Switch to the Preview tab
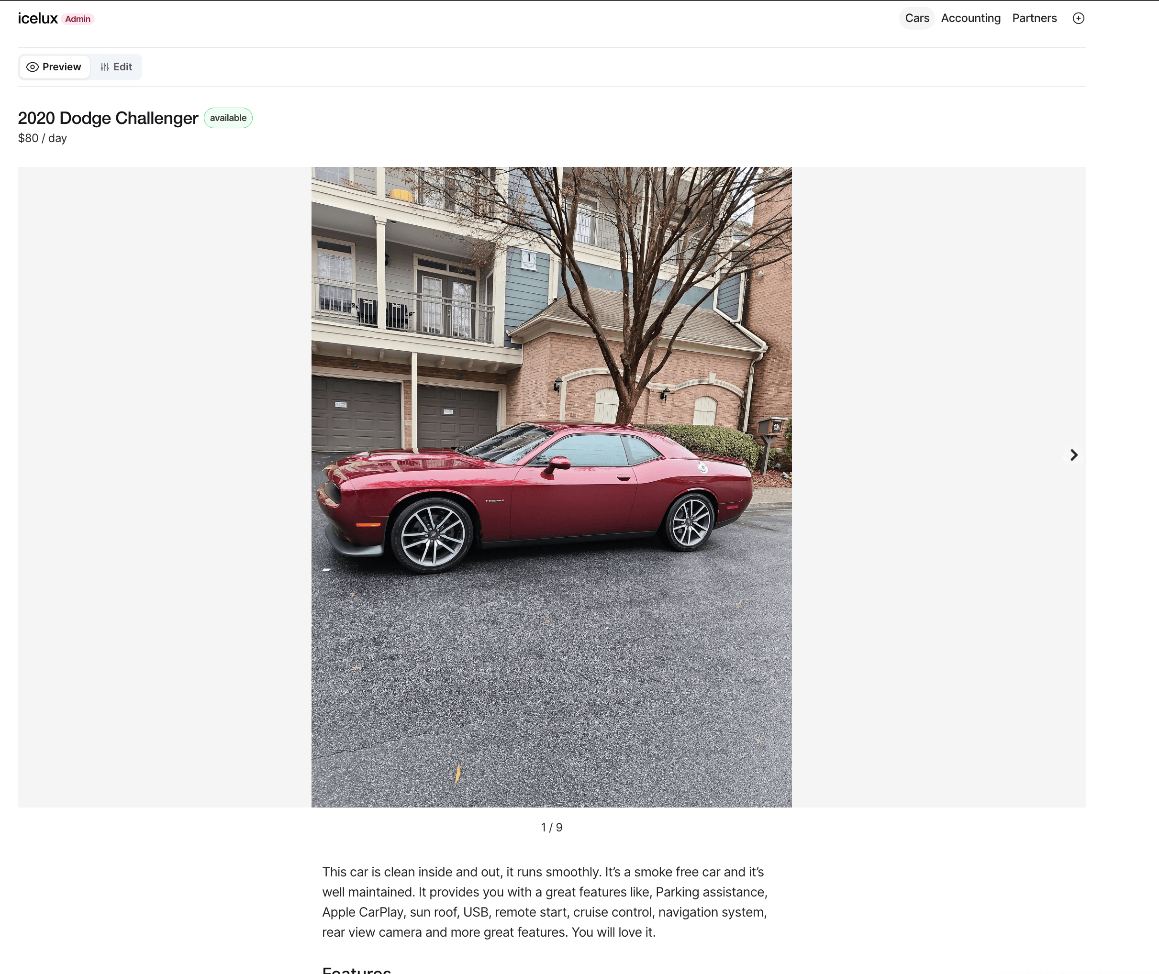This screenshot has width=1159, height=974. pyautogui.click(x=54, y=67)
